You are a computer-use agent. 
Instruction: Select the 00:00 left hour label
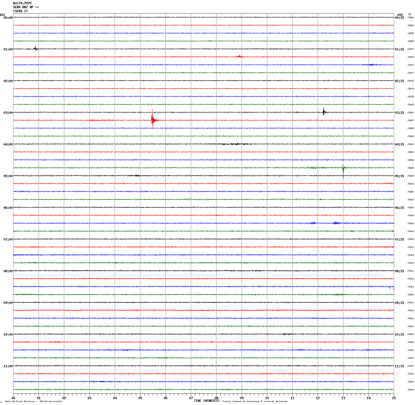click(8, 18)
